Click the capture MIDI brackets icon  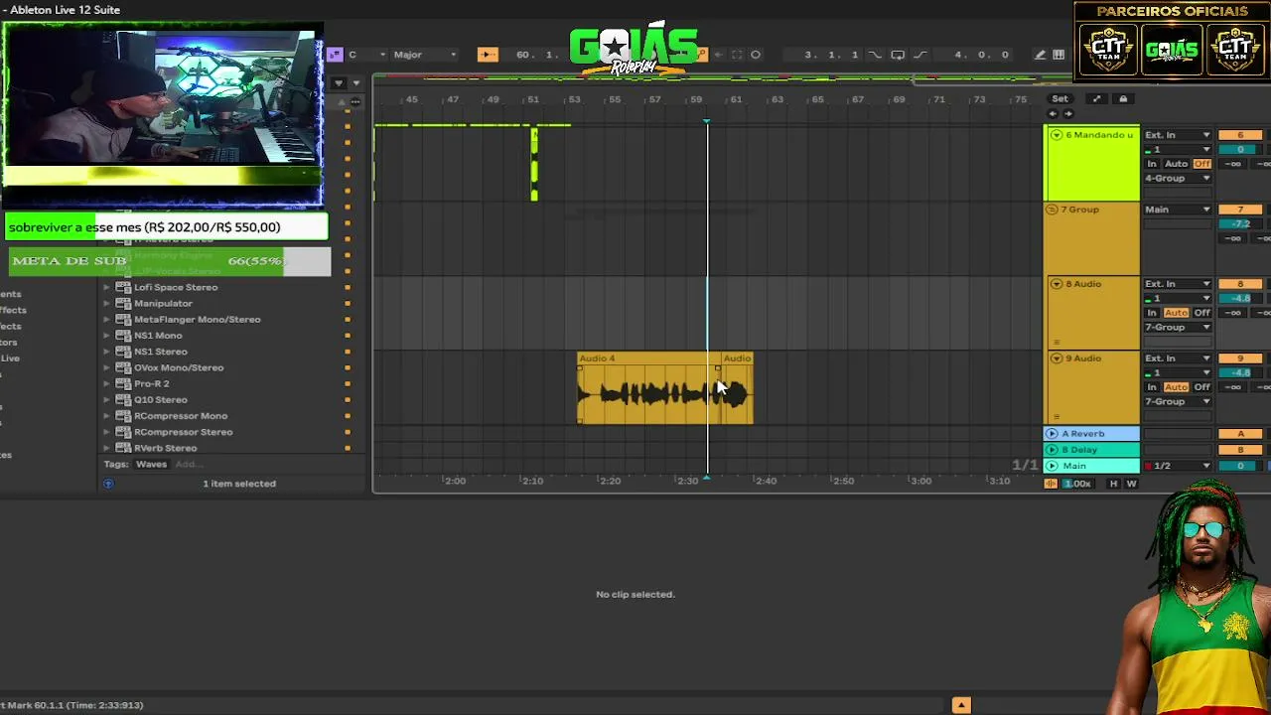coord(737,55)
